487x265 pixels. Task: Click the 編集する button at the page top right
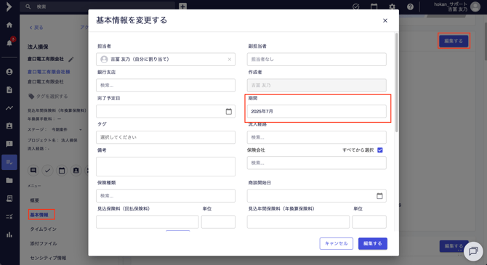[x=454, y=41]
